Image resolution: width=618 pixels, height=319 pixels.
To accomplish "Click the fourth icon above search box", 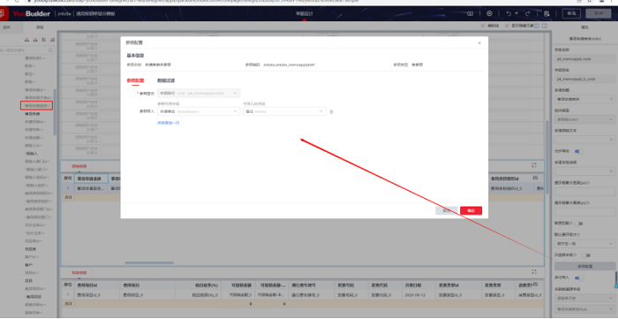I will point(52,40).
